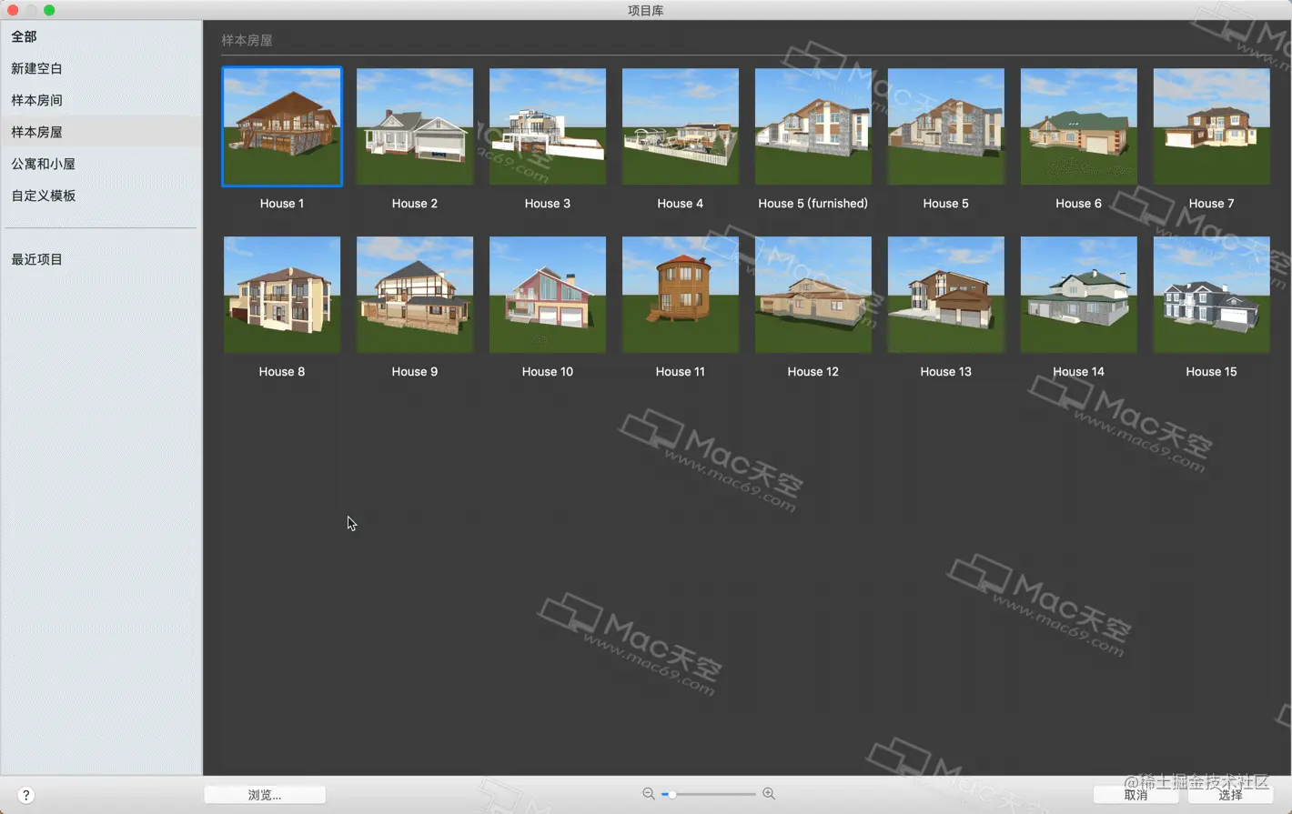Choose the House 4 sample project
The width and height of the screenshot is (1292, 814).
[x=681, y=126]
